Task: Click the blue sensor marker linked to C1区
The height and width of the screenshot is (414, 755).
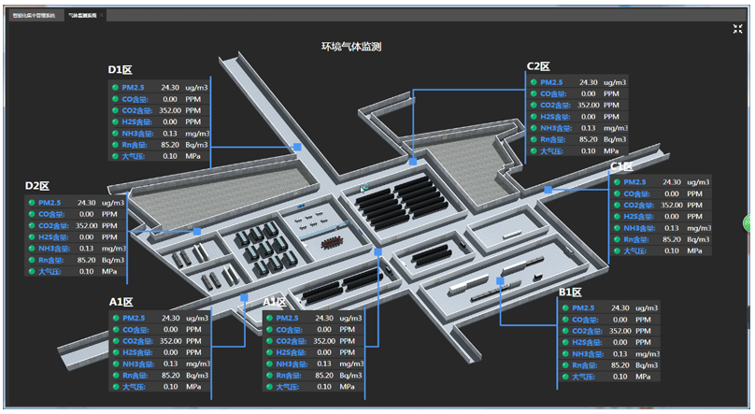Action: [x=548, y=190]
